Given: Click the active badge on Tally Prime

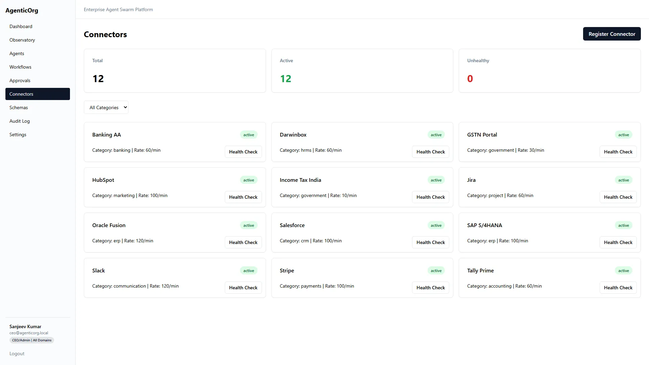Looking at the screenshot, I should coord(624,271).
